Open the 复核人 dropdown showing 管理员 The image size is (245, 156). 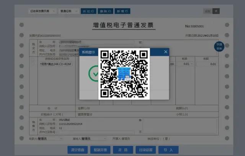coord(94,138)
